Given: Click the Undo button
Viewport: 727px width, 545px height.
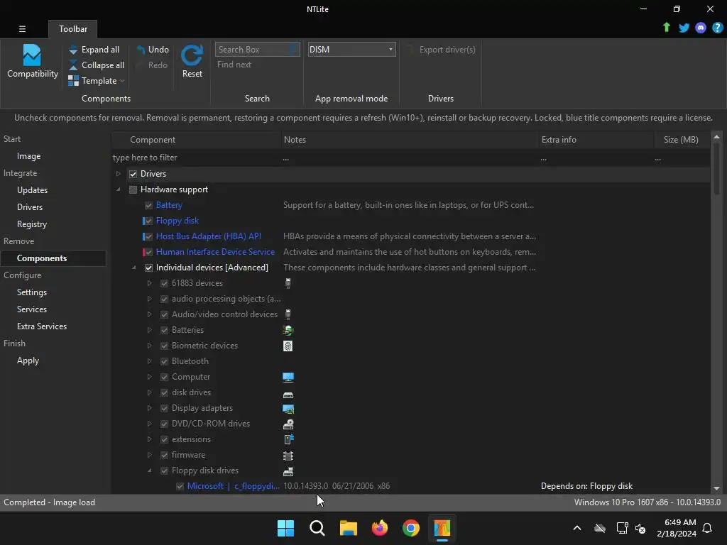Looking at the screenshot, I should click(x=153, y=50).
